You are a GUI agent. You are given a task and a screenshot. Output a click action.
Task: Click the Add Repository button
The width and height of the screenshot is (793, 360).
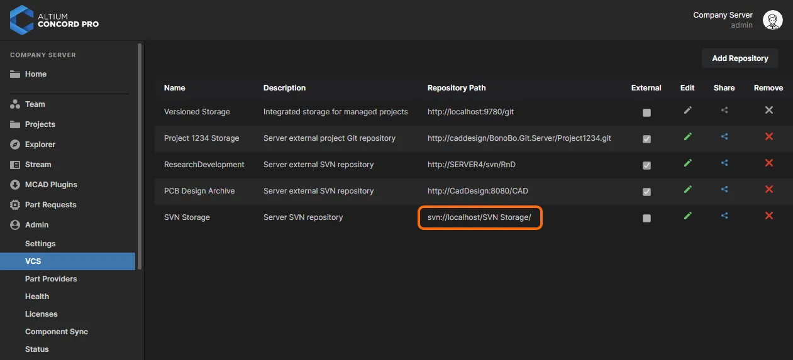point(740,58)
